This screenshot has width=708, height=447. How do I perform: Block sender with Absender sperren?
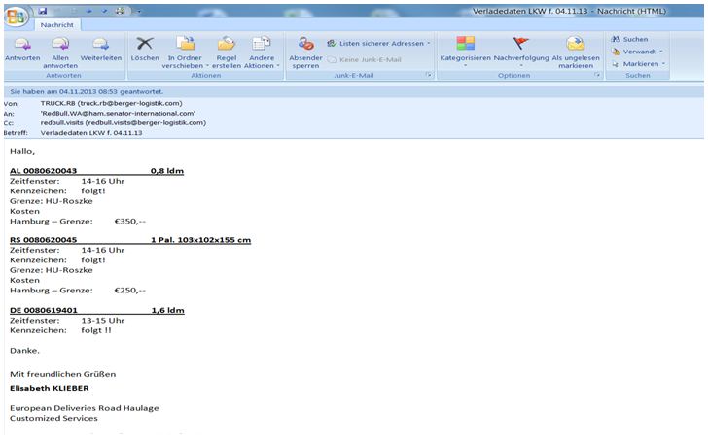tap(305, 53)
